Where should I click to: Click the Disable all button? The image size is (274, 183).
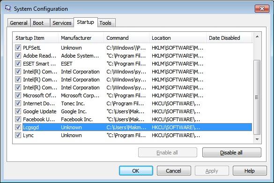click(232, 153)
